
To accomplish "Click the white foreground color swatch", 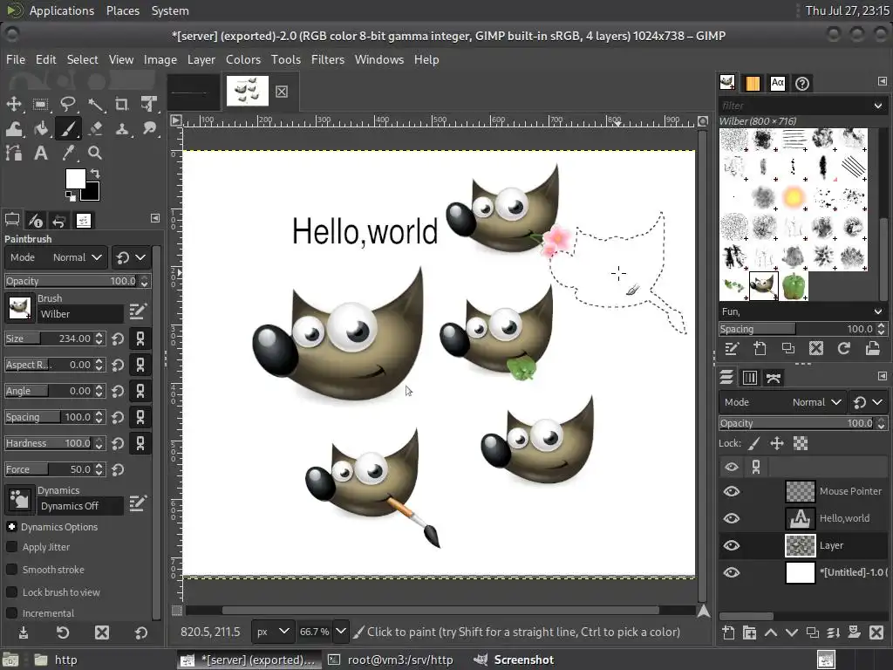I will pyautogui.click(x=75, y=179).
